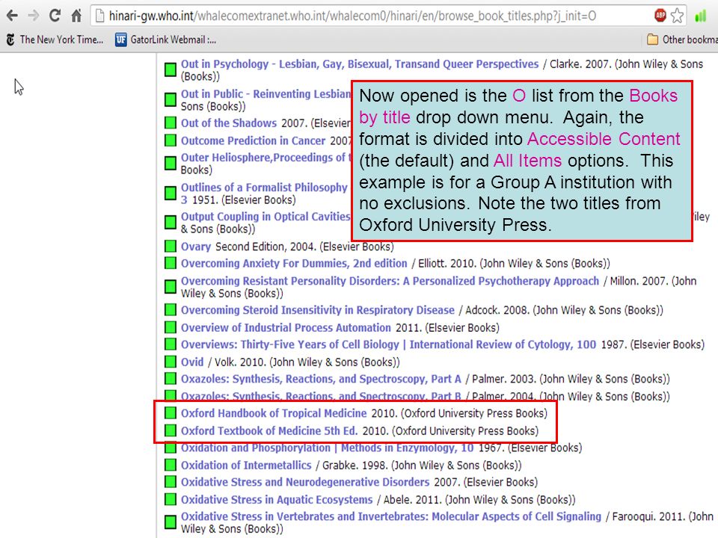Click green square beside Outer Heliosphere

coord(171,164)
